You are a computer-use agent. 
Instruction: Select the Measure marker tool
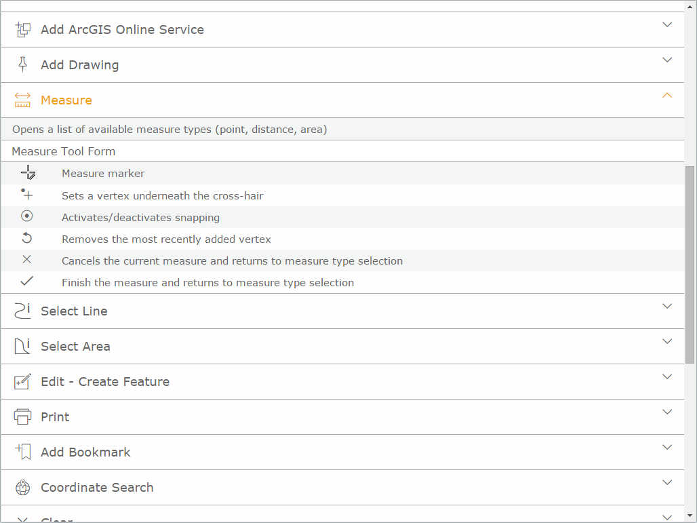coord(28,173)
